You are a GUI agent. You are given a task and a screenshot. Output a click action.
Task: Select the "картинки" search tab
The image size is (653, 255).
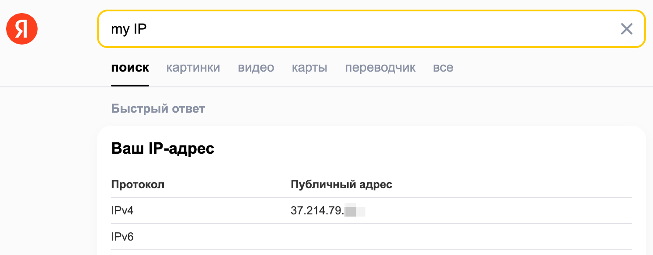click(193, 67)
